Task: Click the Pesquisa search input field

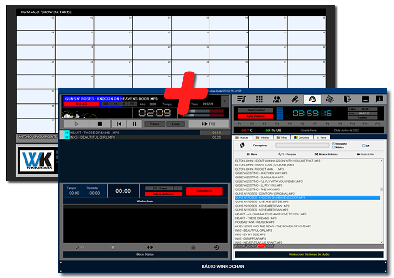Action: click(302, 145)
